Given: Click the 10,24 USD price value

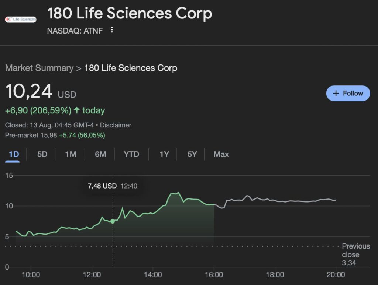Looking at the screenshot, I should tap(41, 91).
